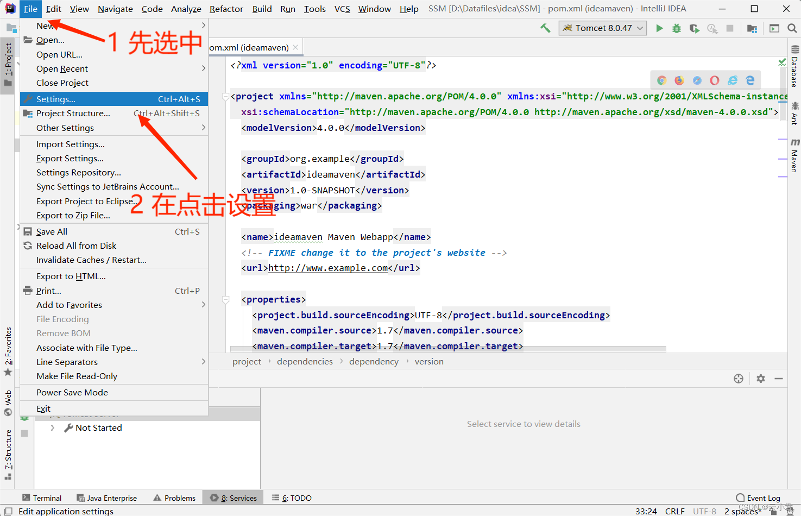
Task: Open the Maven tool window
Action: pos(794,156)
